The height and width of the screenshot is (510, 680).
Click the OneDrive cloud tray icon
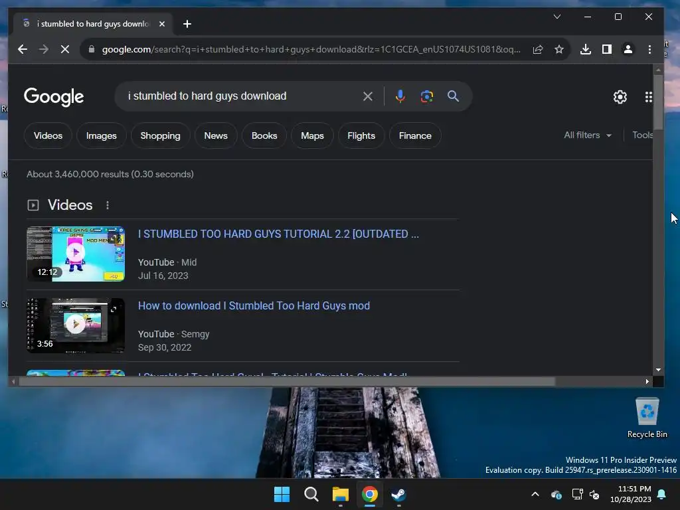556,494
